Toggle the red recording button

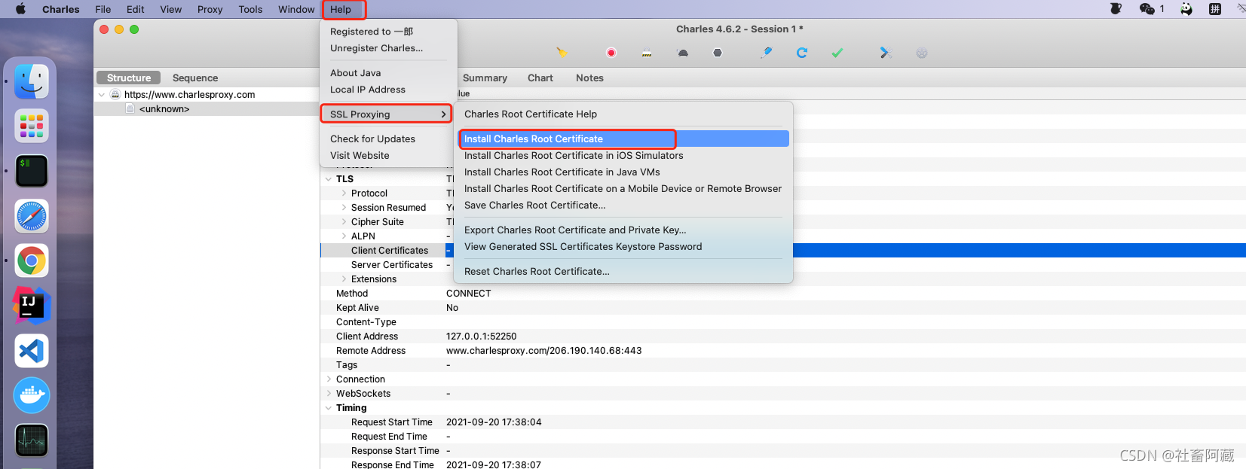tap(611, 53)
